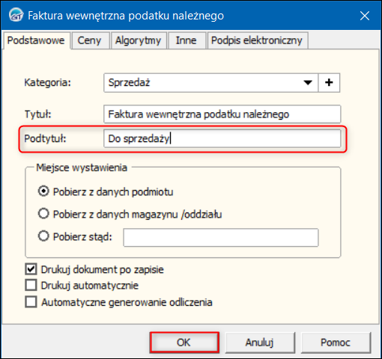382x359 pixels.
Task: Open the Algorytmy tab
Action: point(138,40)
